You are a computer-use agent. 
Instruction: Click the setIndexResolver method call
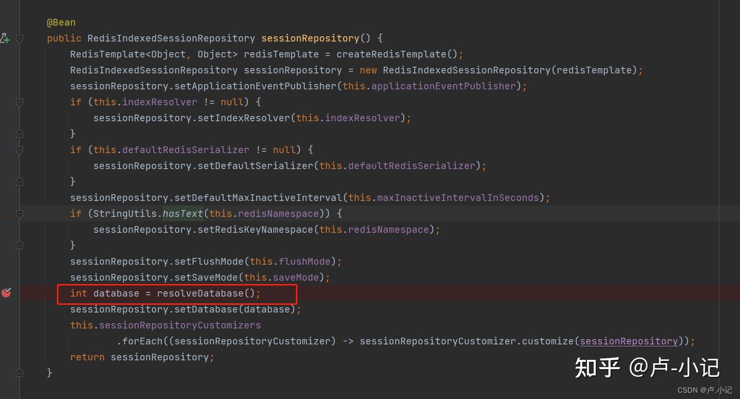244,118
